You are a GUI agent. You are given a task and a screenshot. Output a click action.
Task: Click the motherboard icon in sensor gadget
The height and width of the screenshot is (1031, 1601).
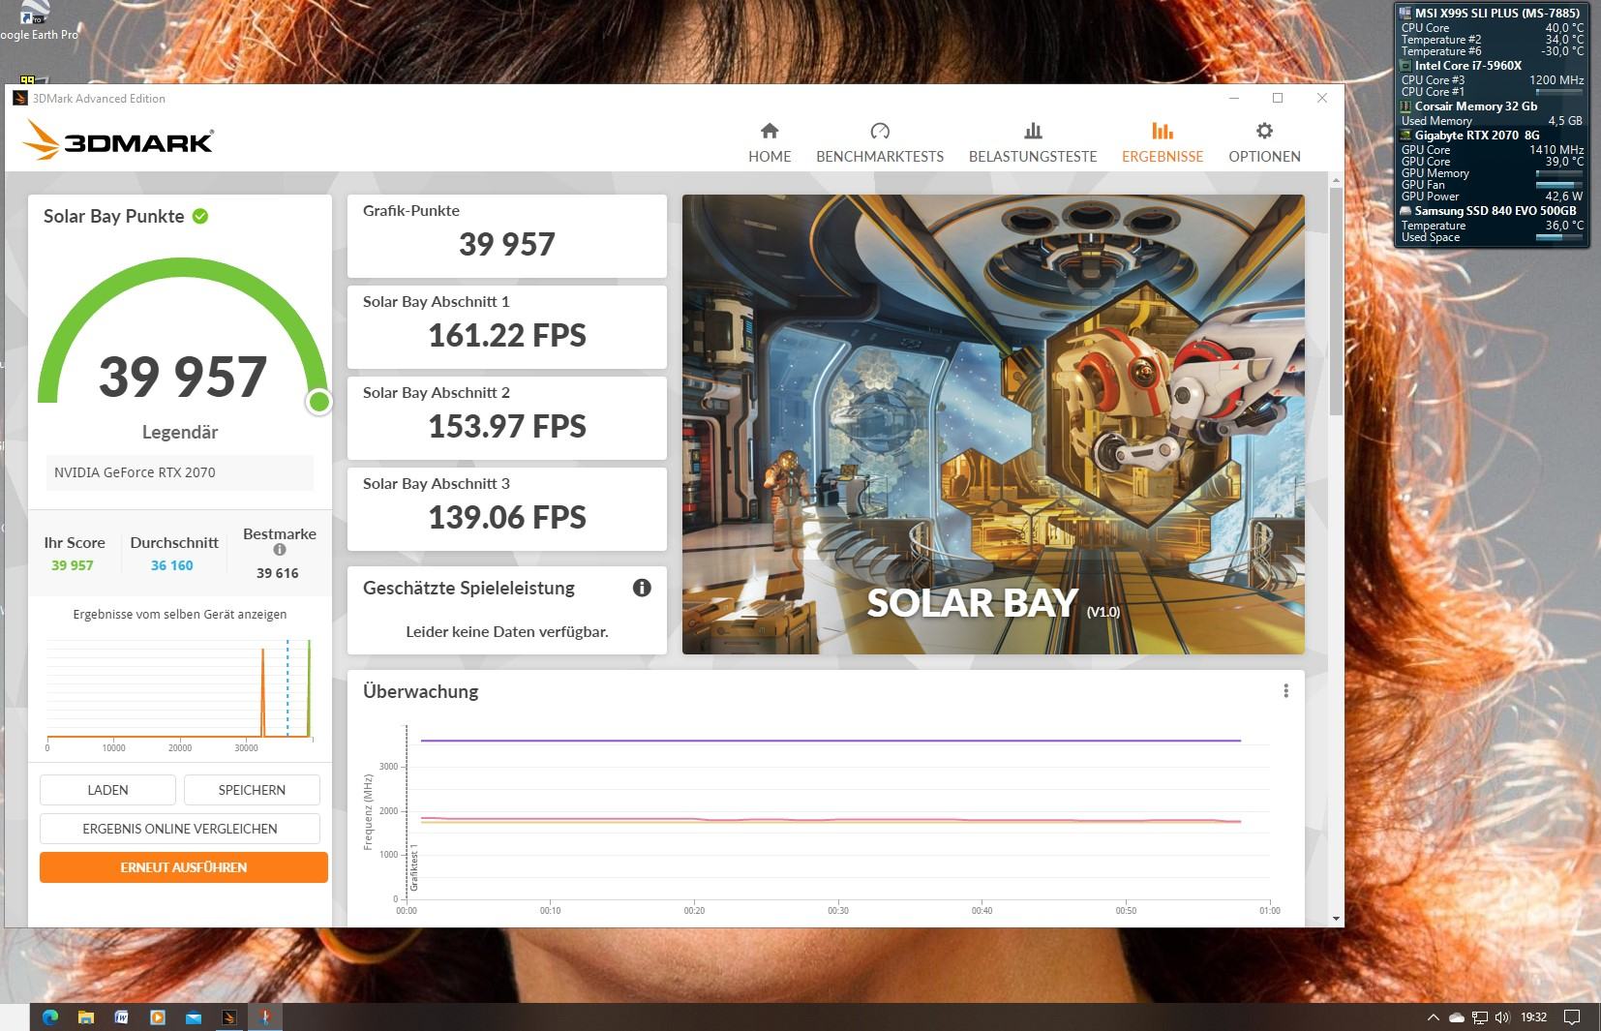[x=1405, y=13]
